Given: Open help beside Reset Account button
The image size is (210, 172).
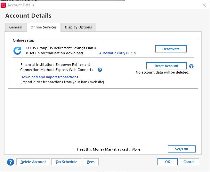Looking at the screenshot, I should pyautogui.click(x=191, y=66).
